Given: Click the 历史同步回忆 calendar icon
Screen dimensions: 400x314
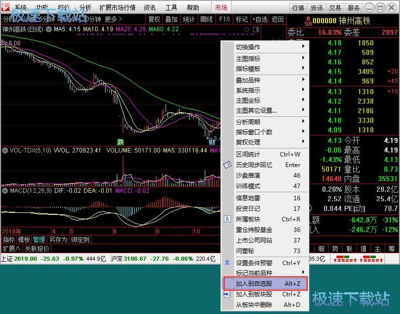Looking at the screenshot, I should 227,165.
